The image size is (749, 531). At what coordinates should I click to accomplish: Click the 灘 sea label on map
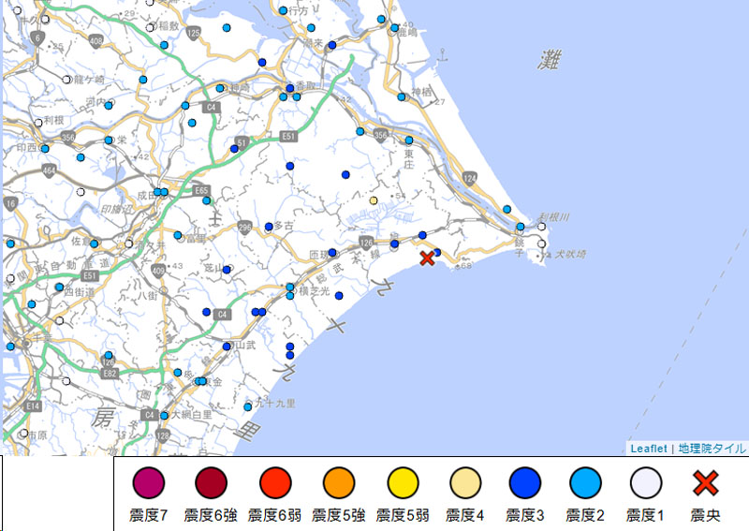pyautogui.click(x=549, y=60)
